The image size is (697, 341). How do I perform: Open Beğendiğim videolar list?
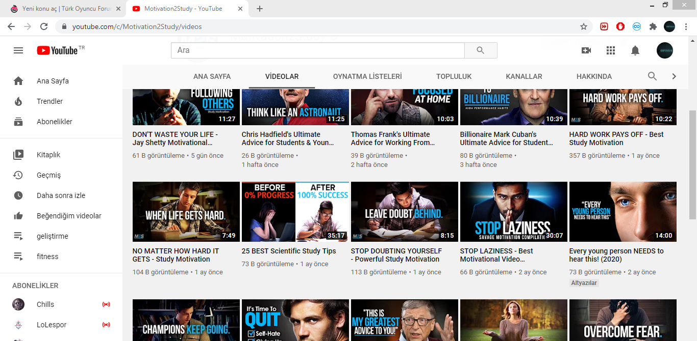click(x=61, y=216)
